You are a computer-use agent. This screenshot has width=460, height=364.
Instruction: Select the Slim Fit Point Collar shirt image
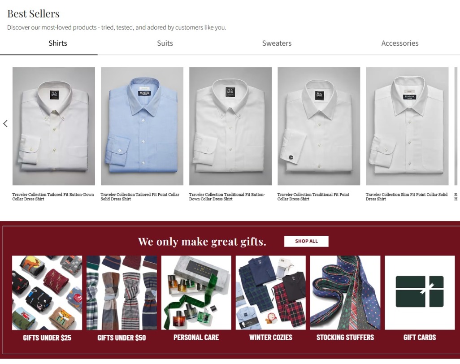tap(407, 126)
